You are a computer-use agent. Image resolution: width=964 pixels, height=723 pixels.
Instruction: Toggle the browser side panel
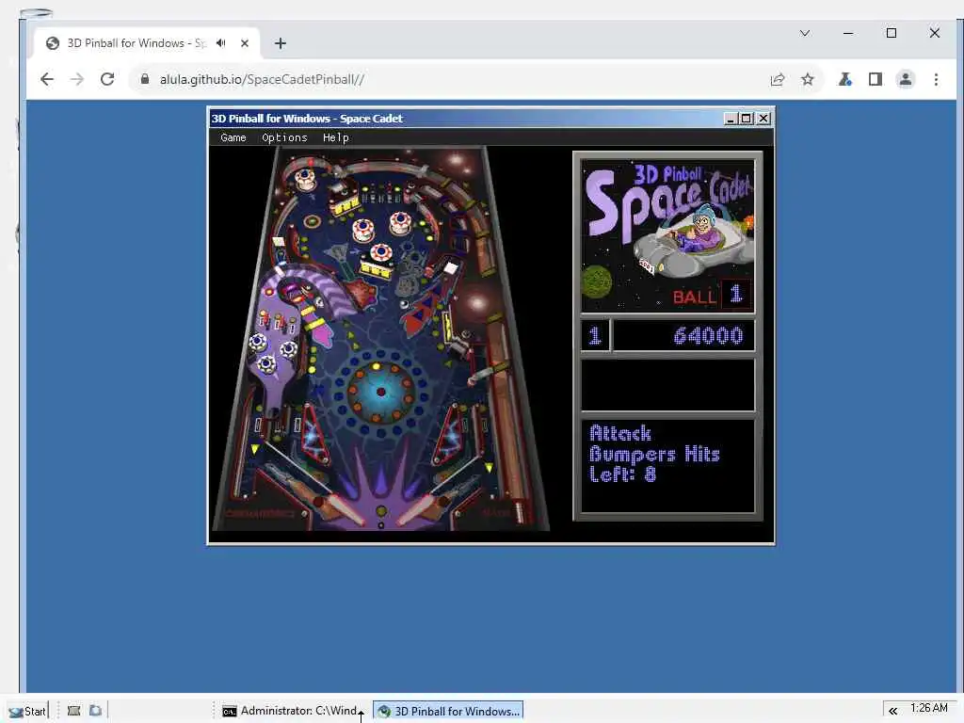coord(876,79)
